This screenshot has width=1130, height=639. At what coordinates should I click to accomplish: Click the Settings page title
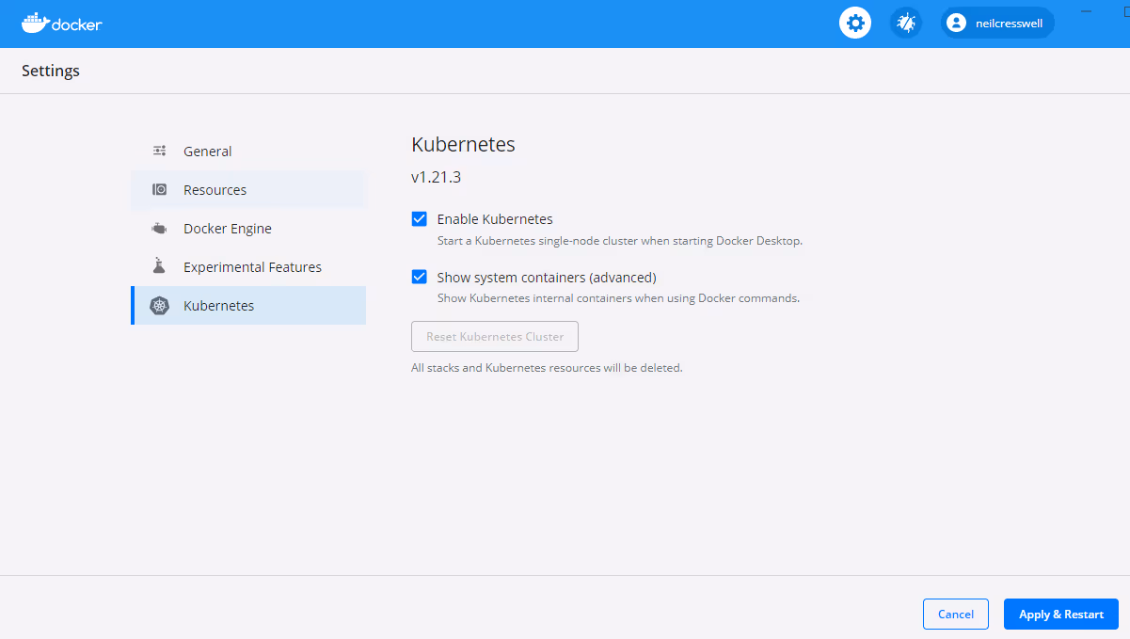click(x=51, y=71)
